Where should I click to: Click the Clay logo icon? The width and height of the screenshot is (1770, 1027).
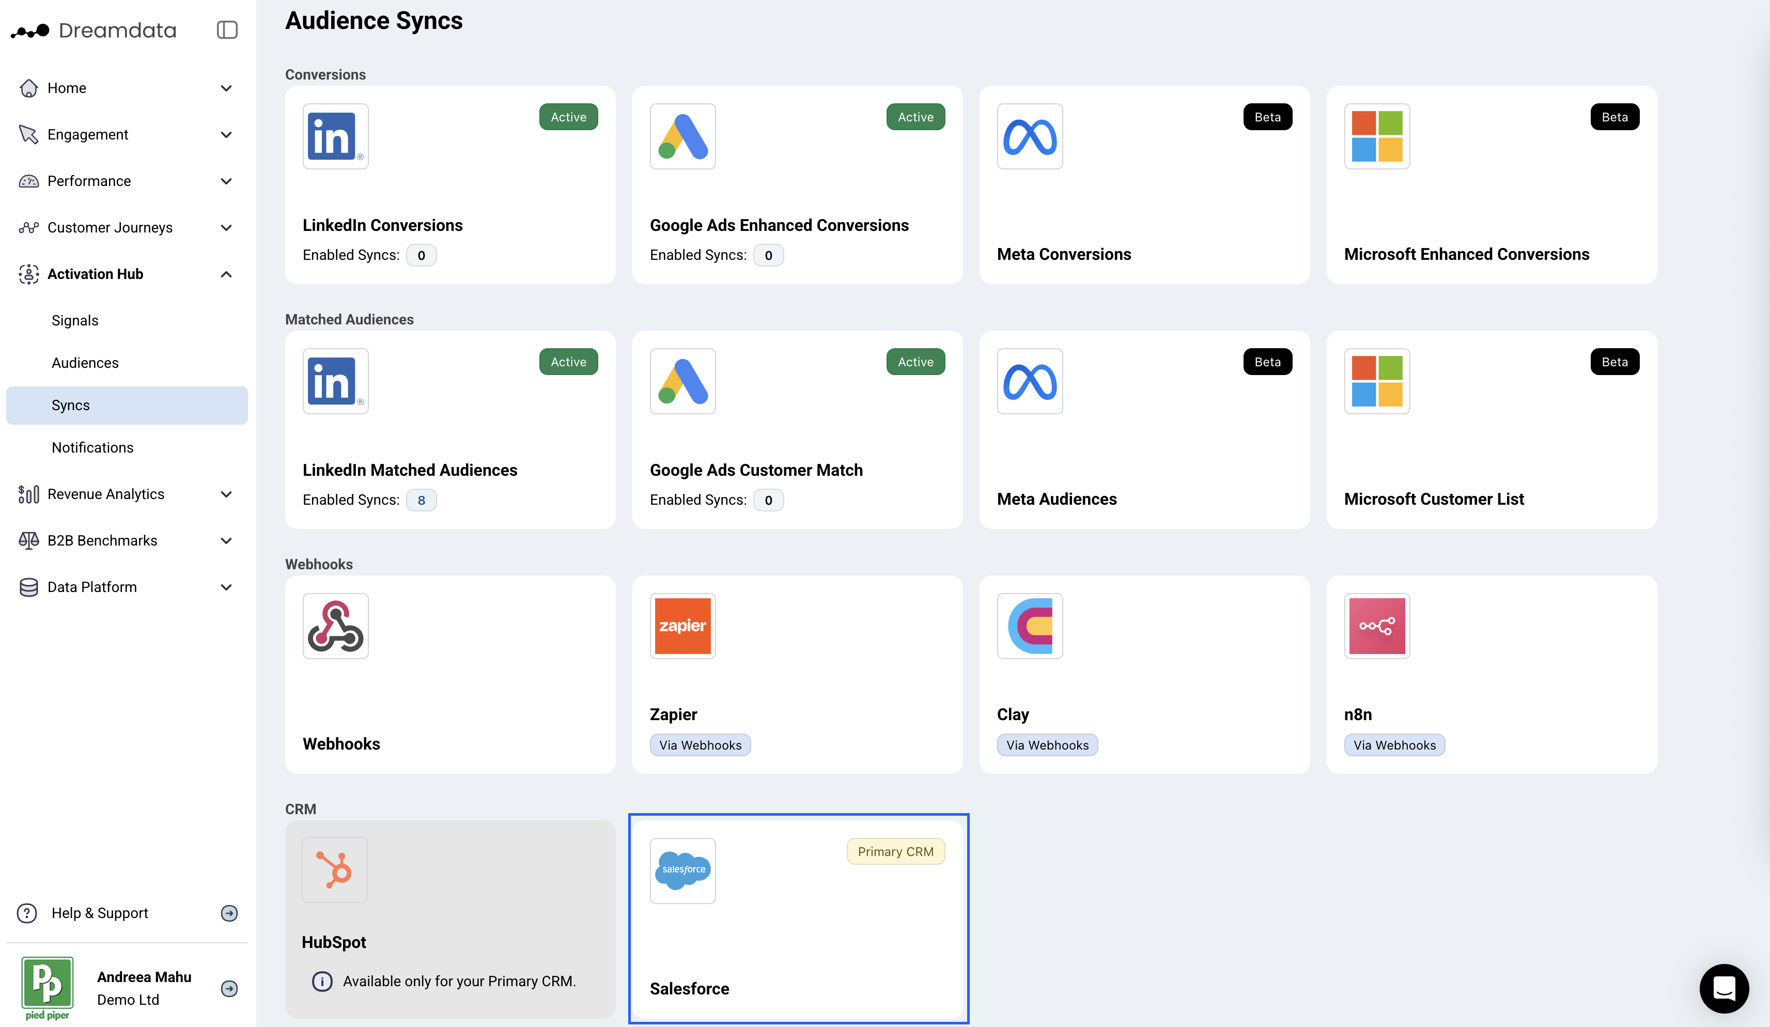(x=1029, y=626)
